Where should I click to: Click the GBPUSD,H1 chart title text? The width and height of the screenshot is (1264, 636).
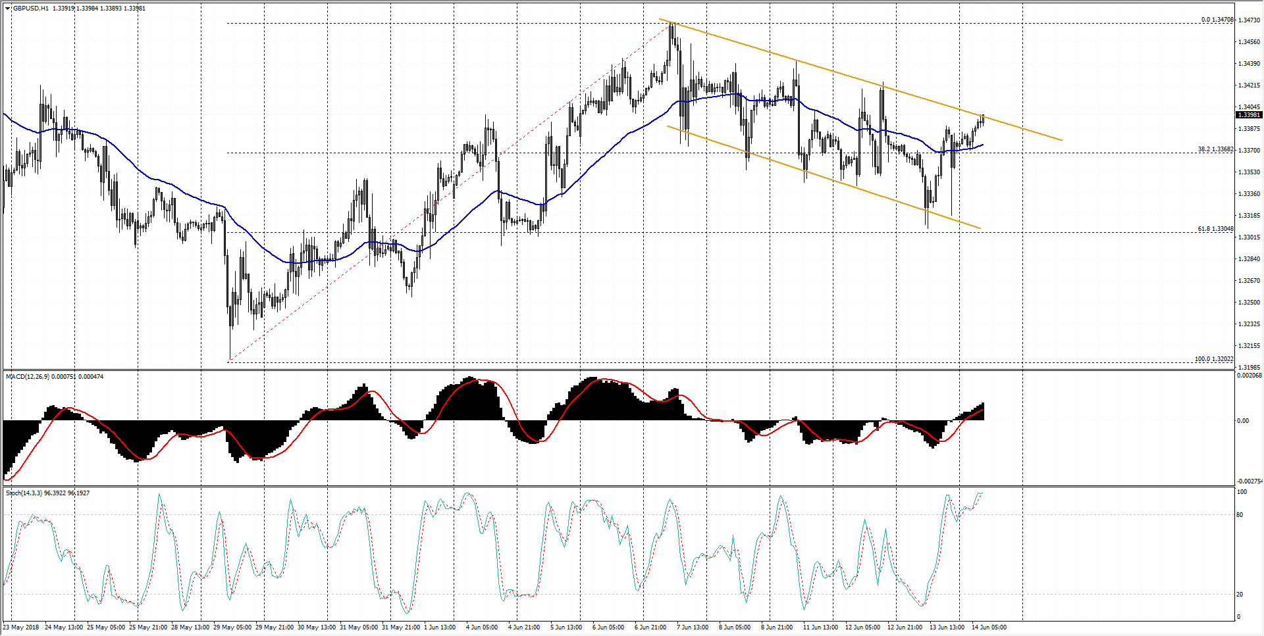coord(30,9)
